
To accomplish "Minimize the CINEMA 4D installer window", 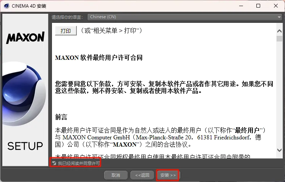I will [241, 6].
